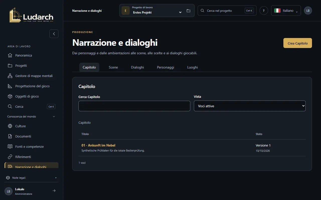The height and width of the screenshot is (200, 321).
Task: Open Cerca in the sidebar
Action: (x=32, y=106)
